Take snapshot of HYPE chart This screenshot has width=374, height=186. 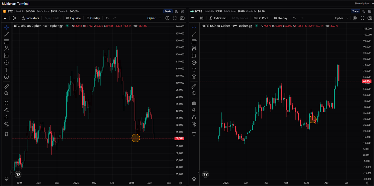point(370,18)
